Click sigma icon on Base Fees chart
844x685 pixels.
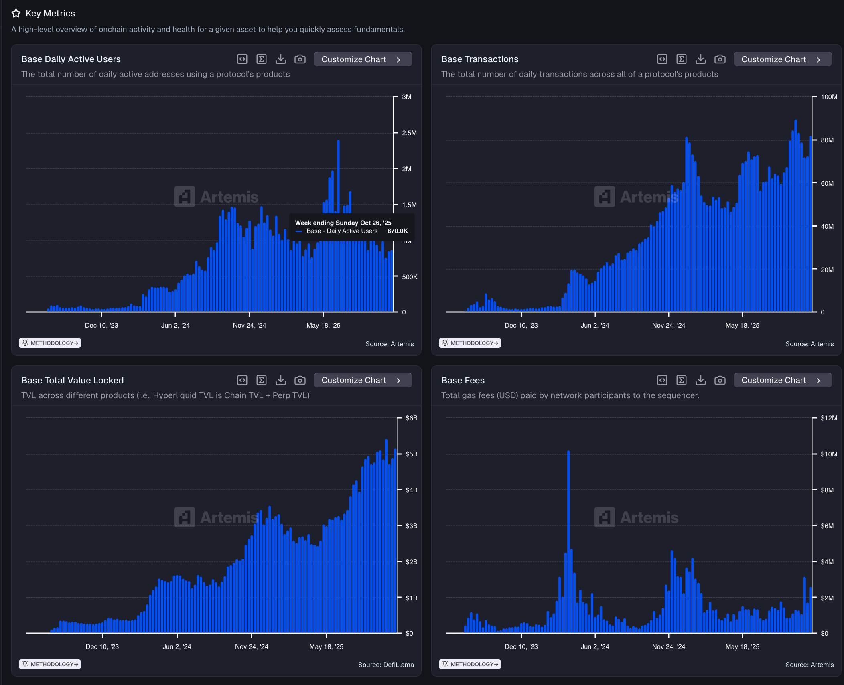682,380
